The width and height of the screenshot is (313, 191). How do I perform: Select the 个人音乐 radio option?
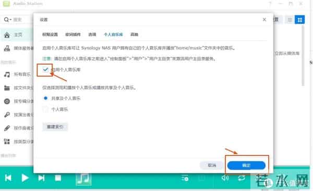(45, 109)
